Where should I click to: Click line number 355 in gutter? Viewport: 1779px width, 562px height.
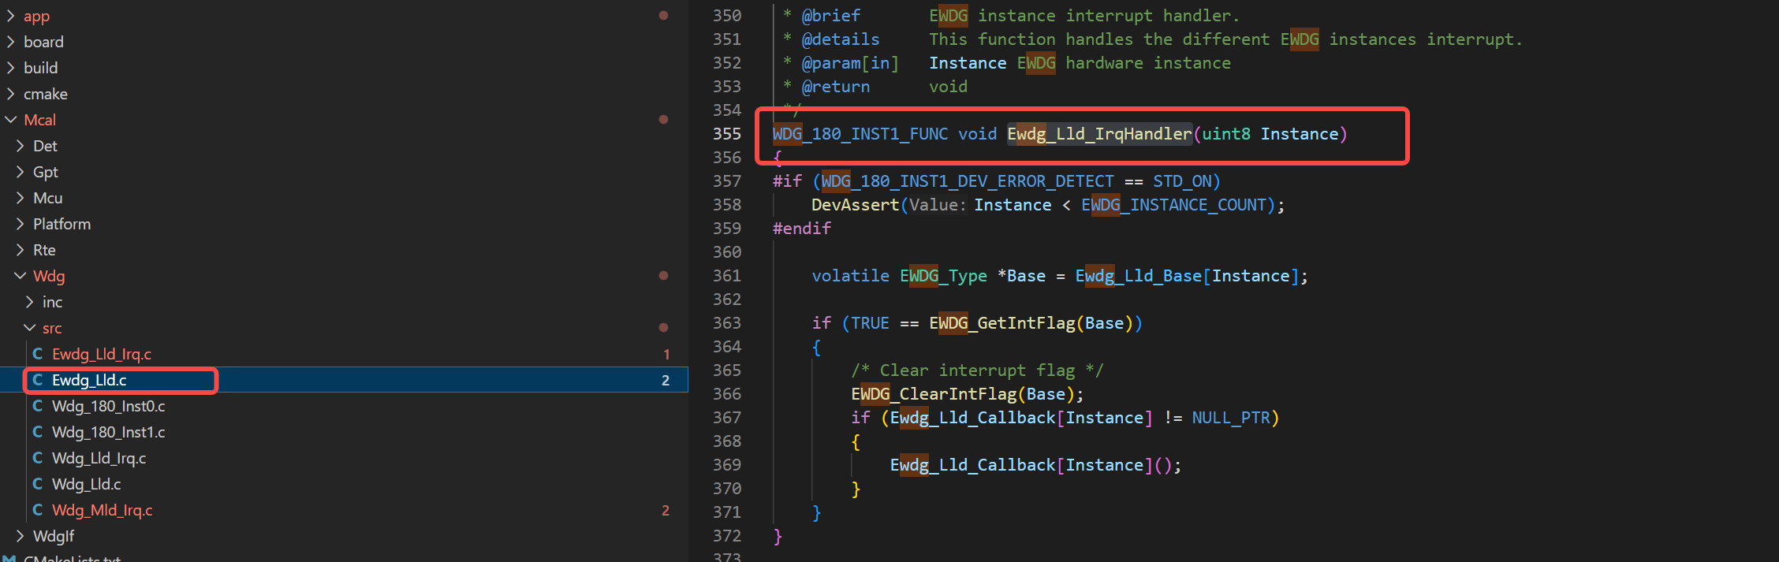tap(727, 134)
